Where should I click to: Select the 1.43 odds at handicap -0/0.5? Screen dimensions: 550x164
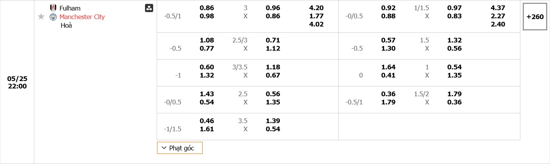click(207, 94)
